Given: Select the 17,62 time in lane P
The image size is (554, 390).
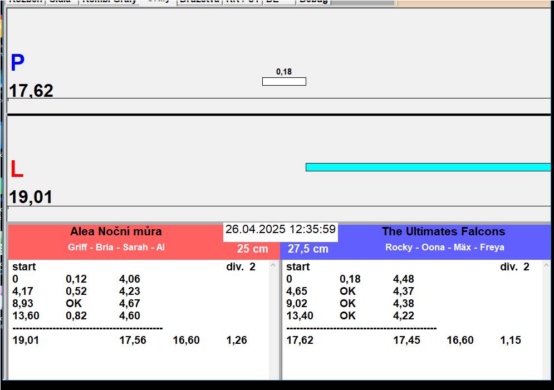Looking at the screenshot, I should coord(31,91).
